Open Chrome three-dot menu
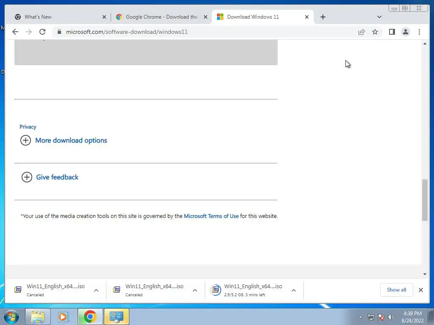This screenshot has height=325, width=434. (x=419, y=32)
